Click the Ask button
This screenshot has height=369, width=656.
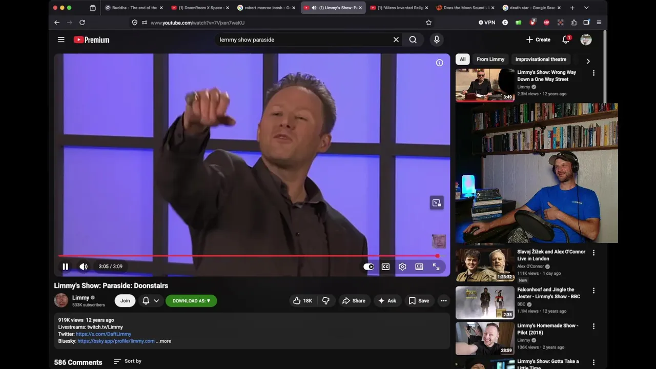click(x=387, y=301)
